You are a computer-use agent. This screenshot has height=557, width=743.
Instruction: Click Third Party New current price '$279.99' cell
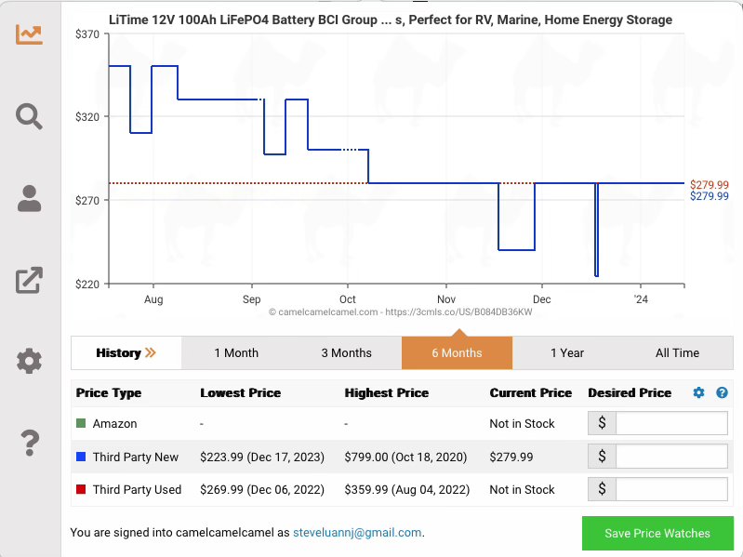[511, 458]
